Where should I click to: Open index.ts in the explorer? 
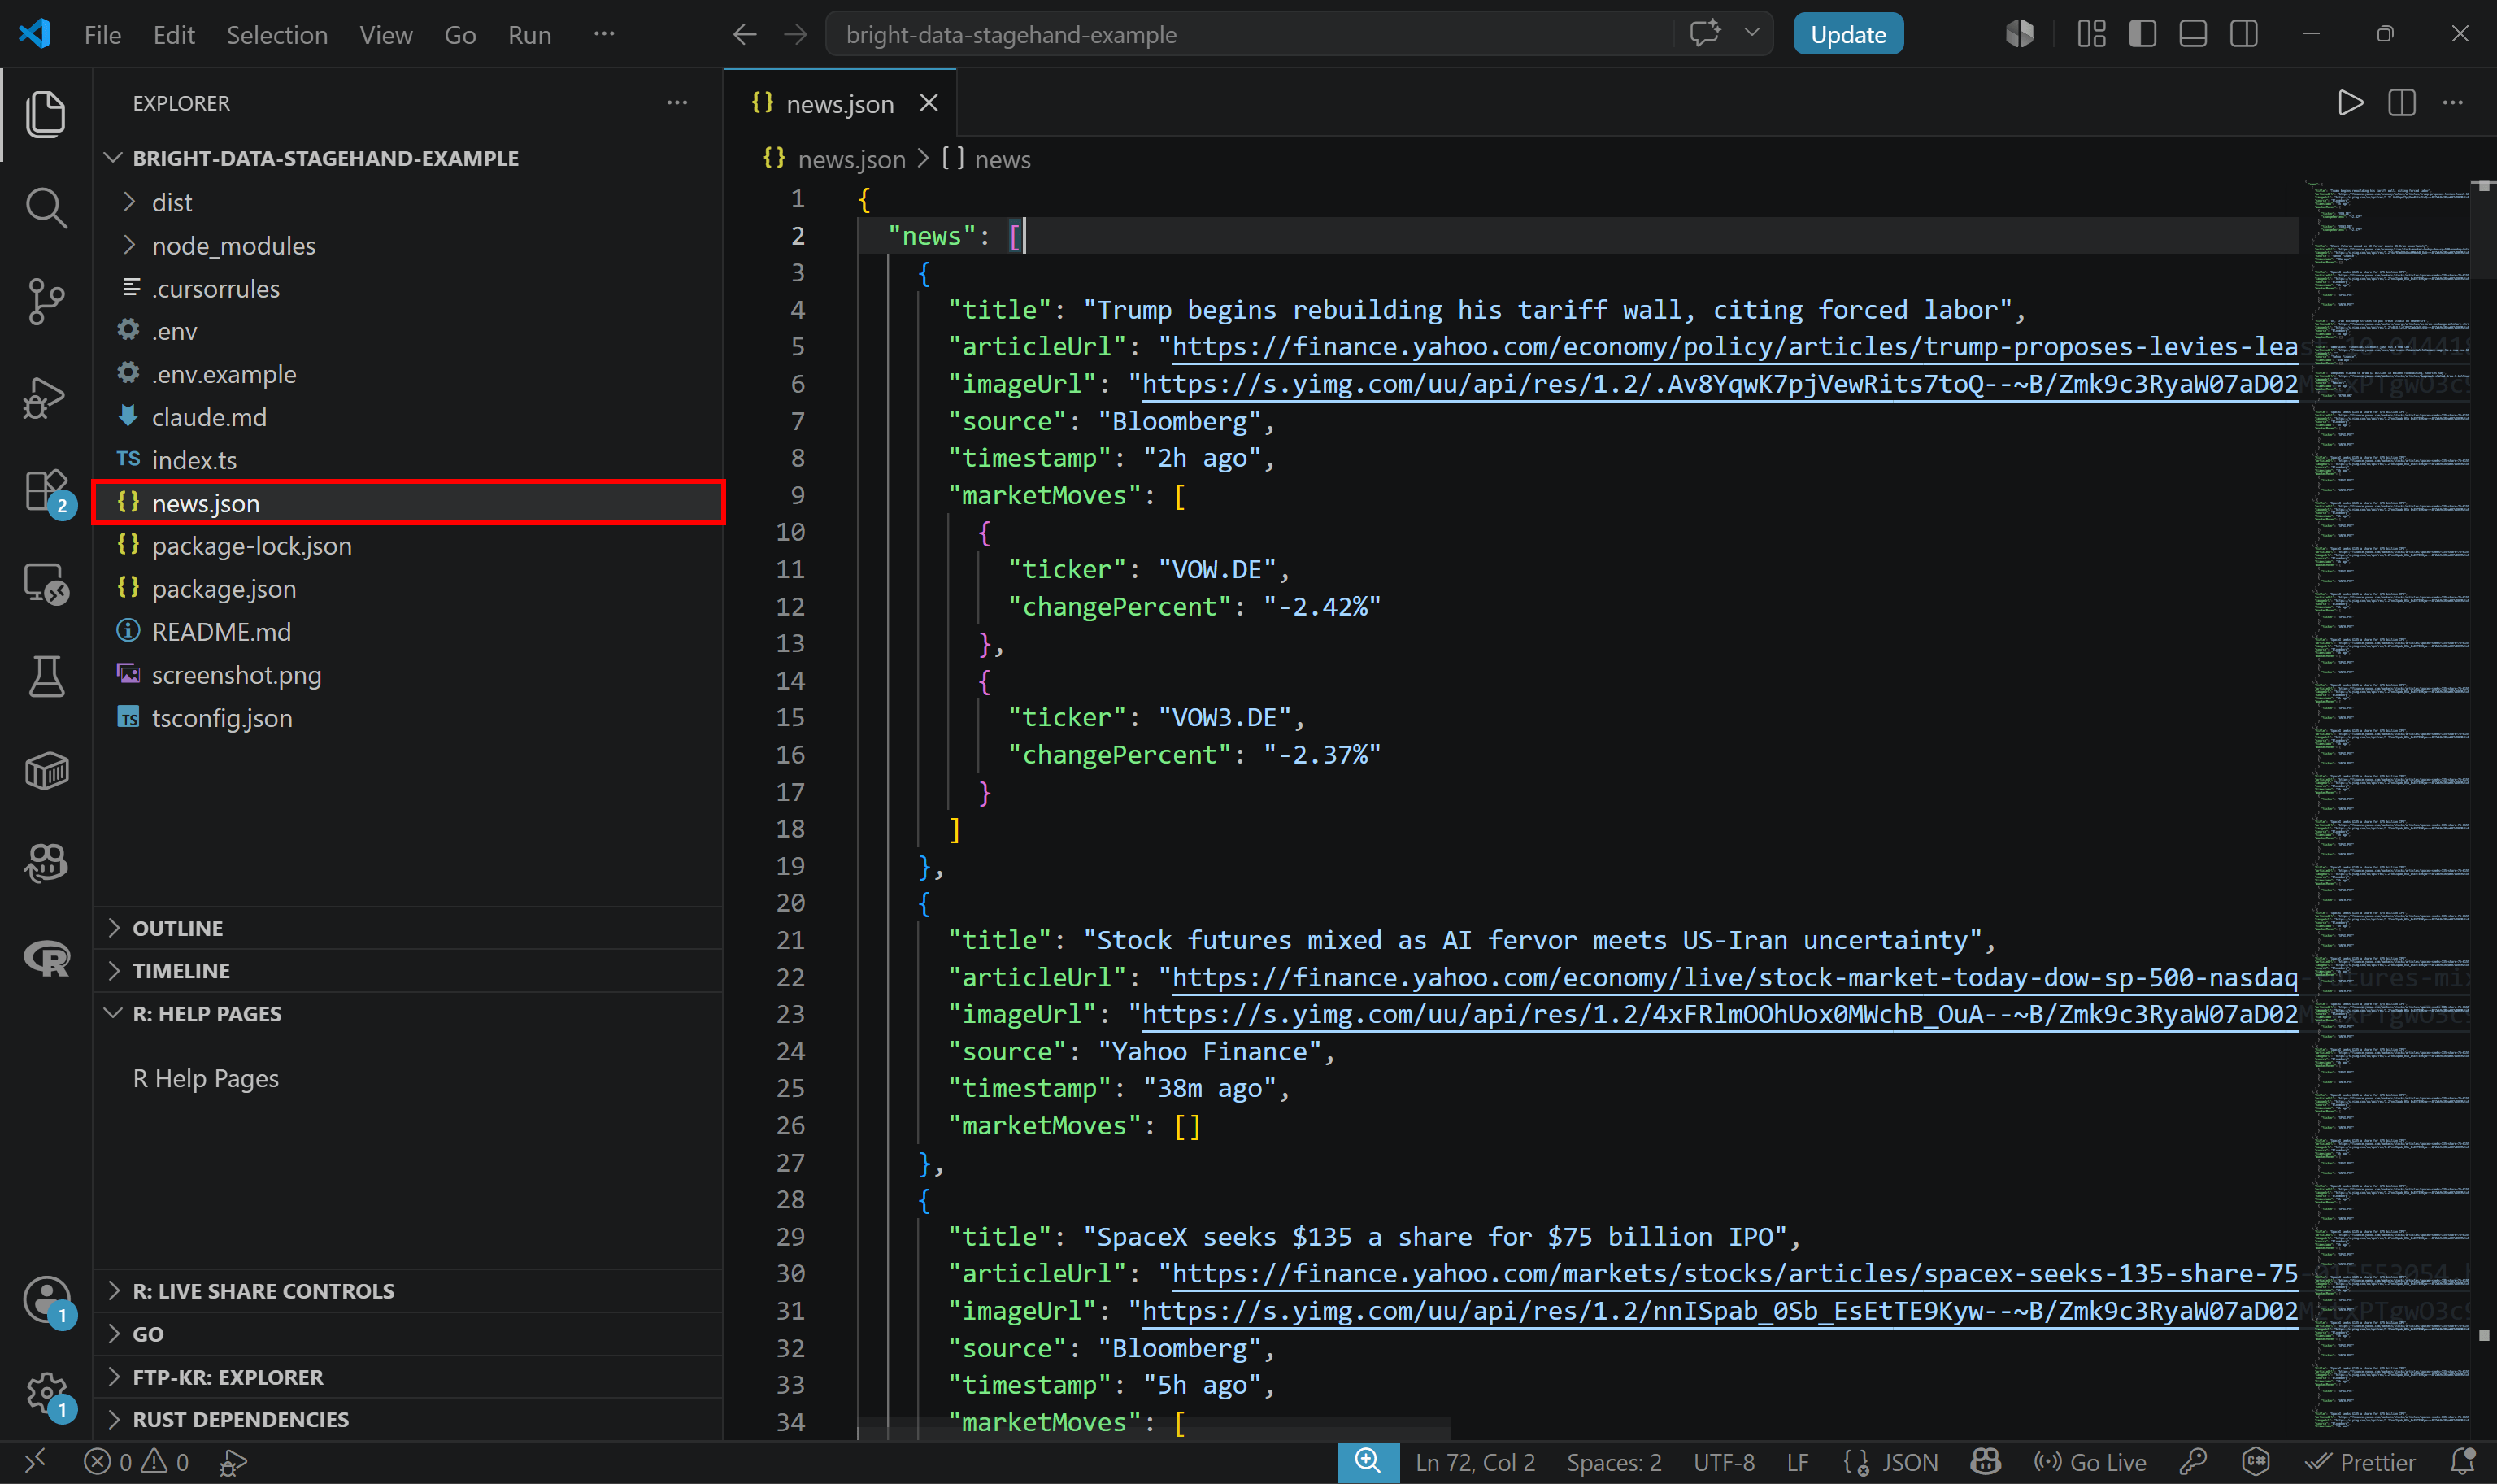[x=408, y=460]
